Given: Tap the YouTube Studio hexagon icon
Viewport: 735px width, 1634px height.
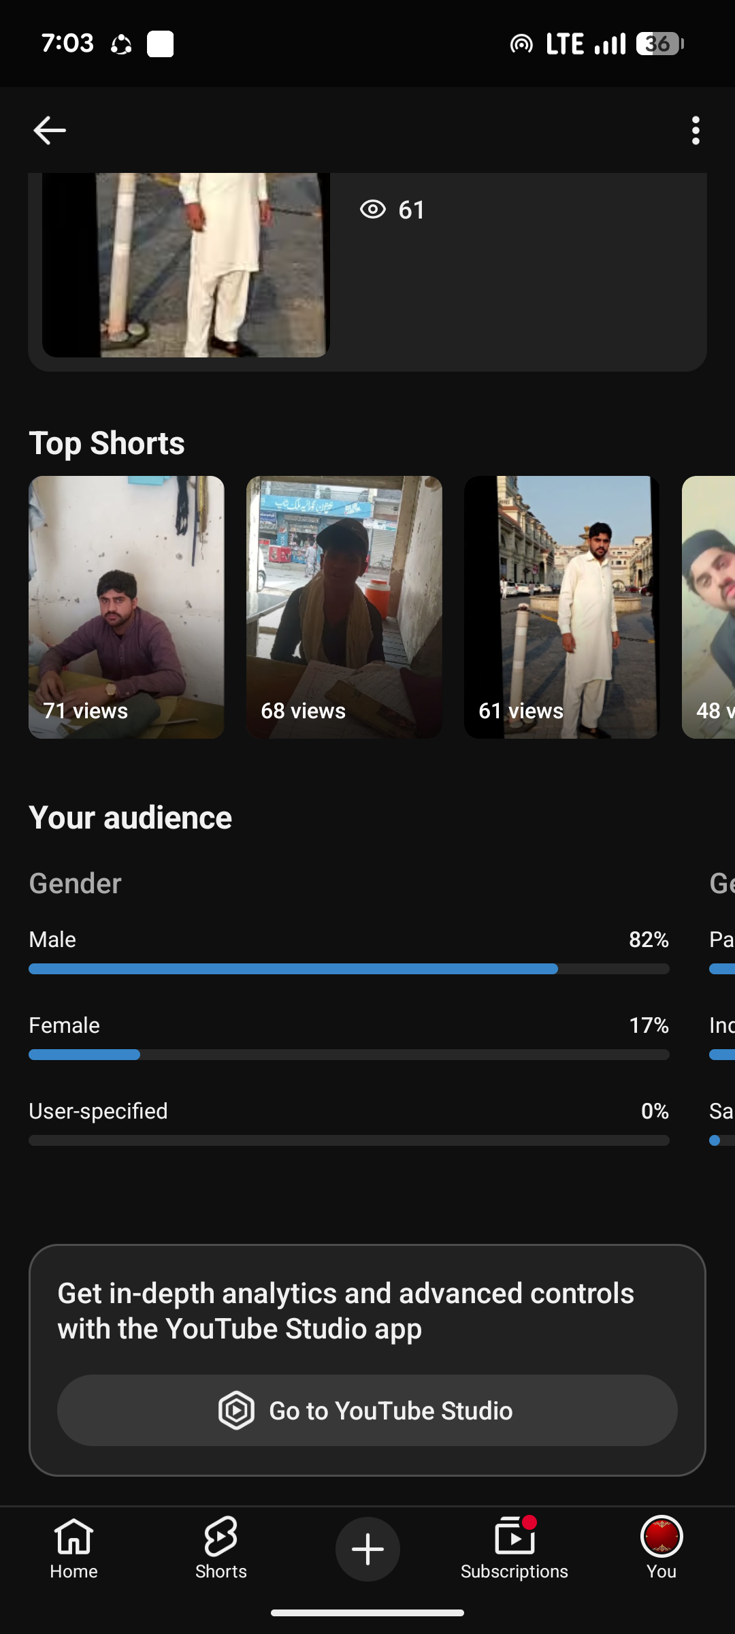Looking at the screenshot, I should pyautogui.click(x=236, y=1410).
